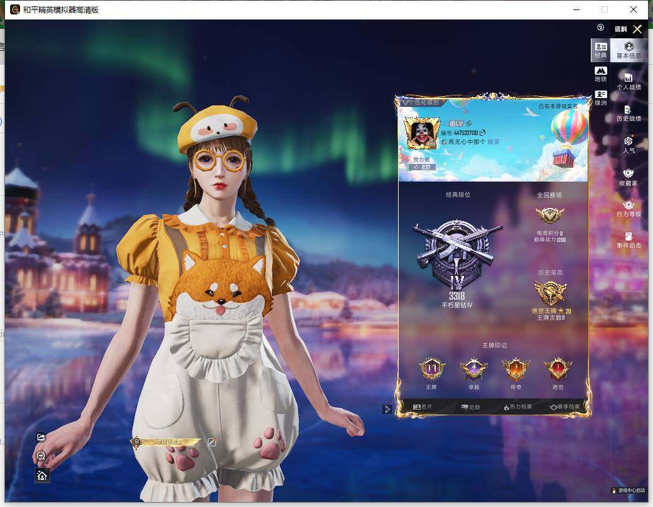Click the 3318 rank points value
The height and width of the screenshot is (507, 653).
(457, 296)
